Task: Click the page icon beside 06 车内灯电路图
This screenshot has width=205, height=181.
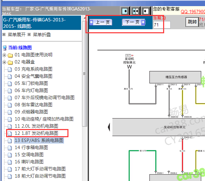Action: click(x=10, y=91)
